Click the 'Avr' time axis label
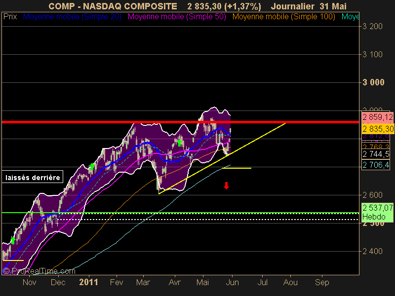This screenshot has width=395, height=296. pyautogui.click(x=175, y=282)
